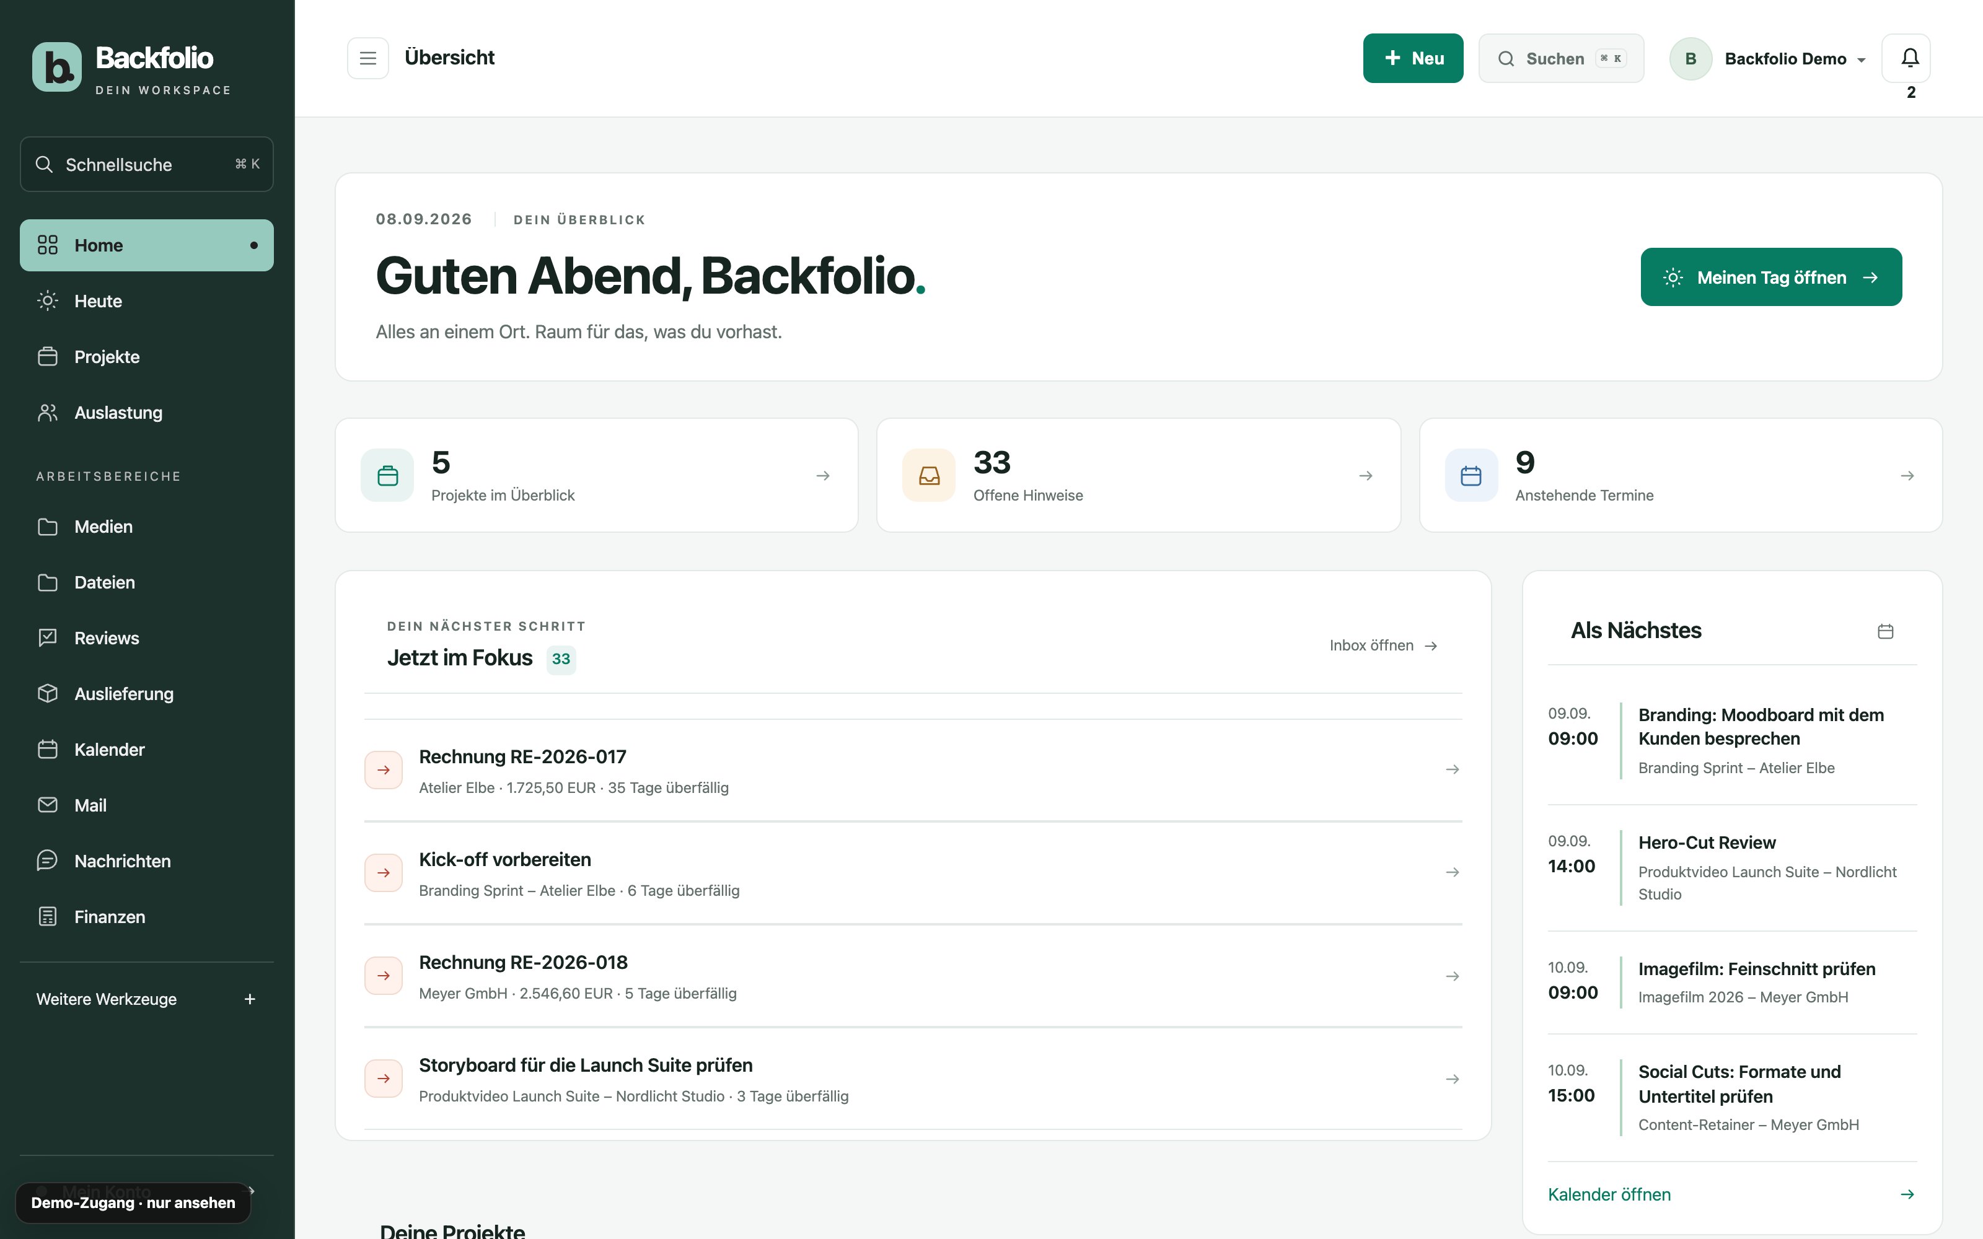Image resolution: width=1983 pixels, height=1239 pixels.
Task: Click the Dateien folder icon
Action: pos(48,582)
